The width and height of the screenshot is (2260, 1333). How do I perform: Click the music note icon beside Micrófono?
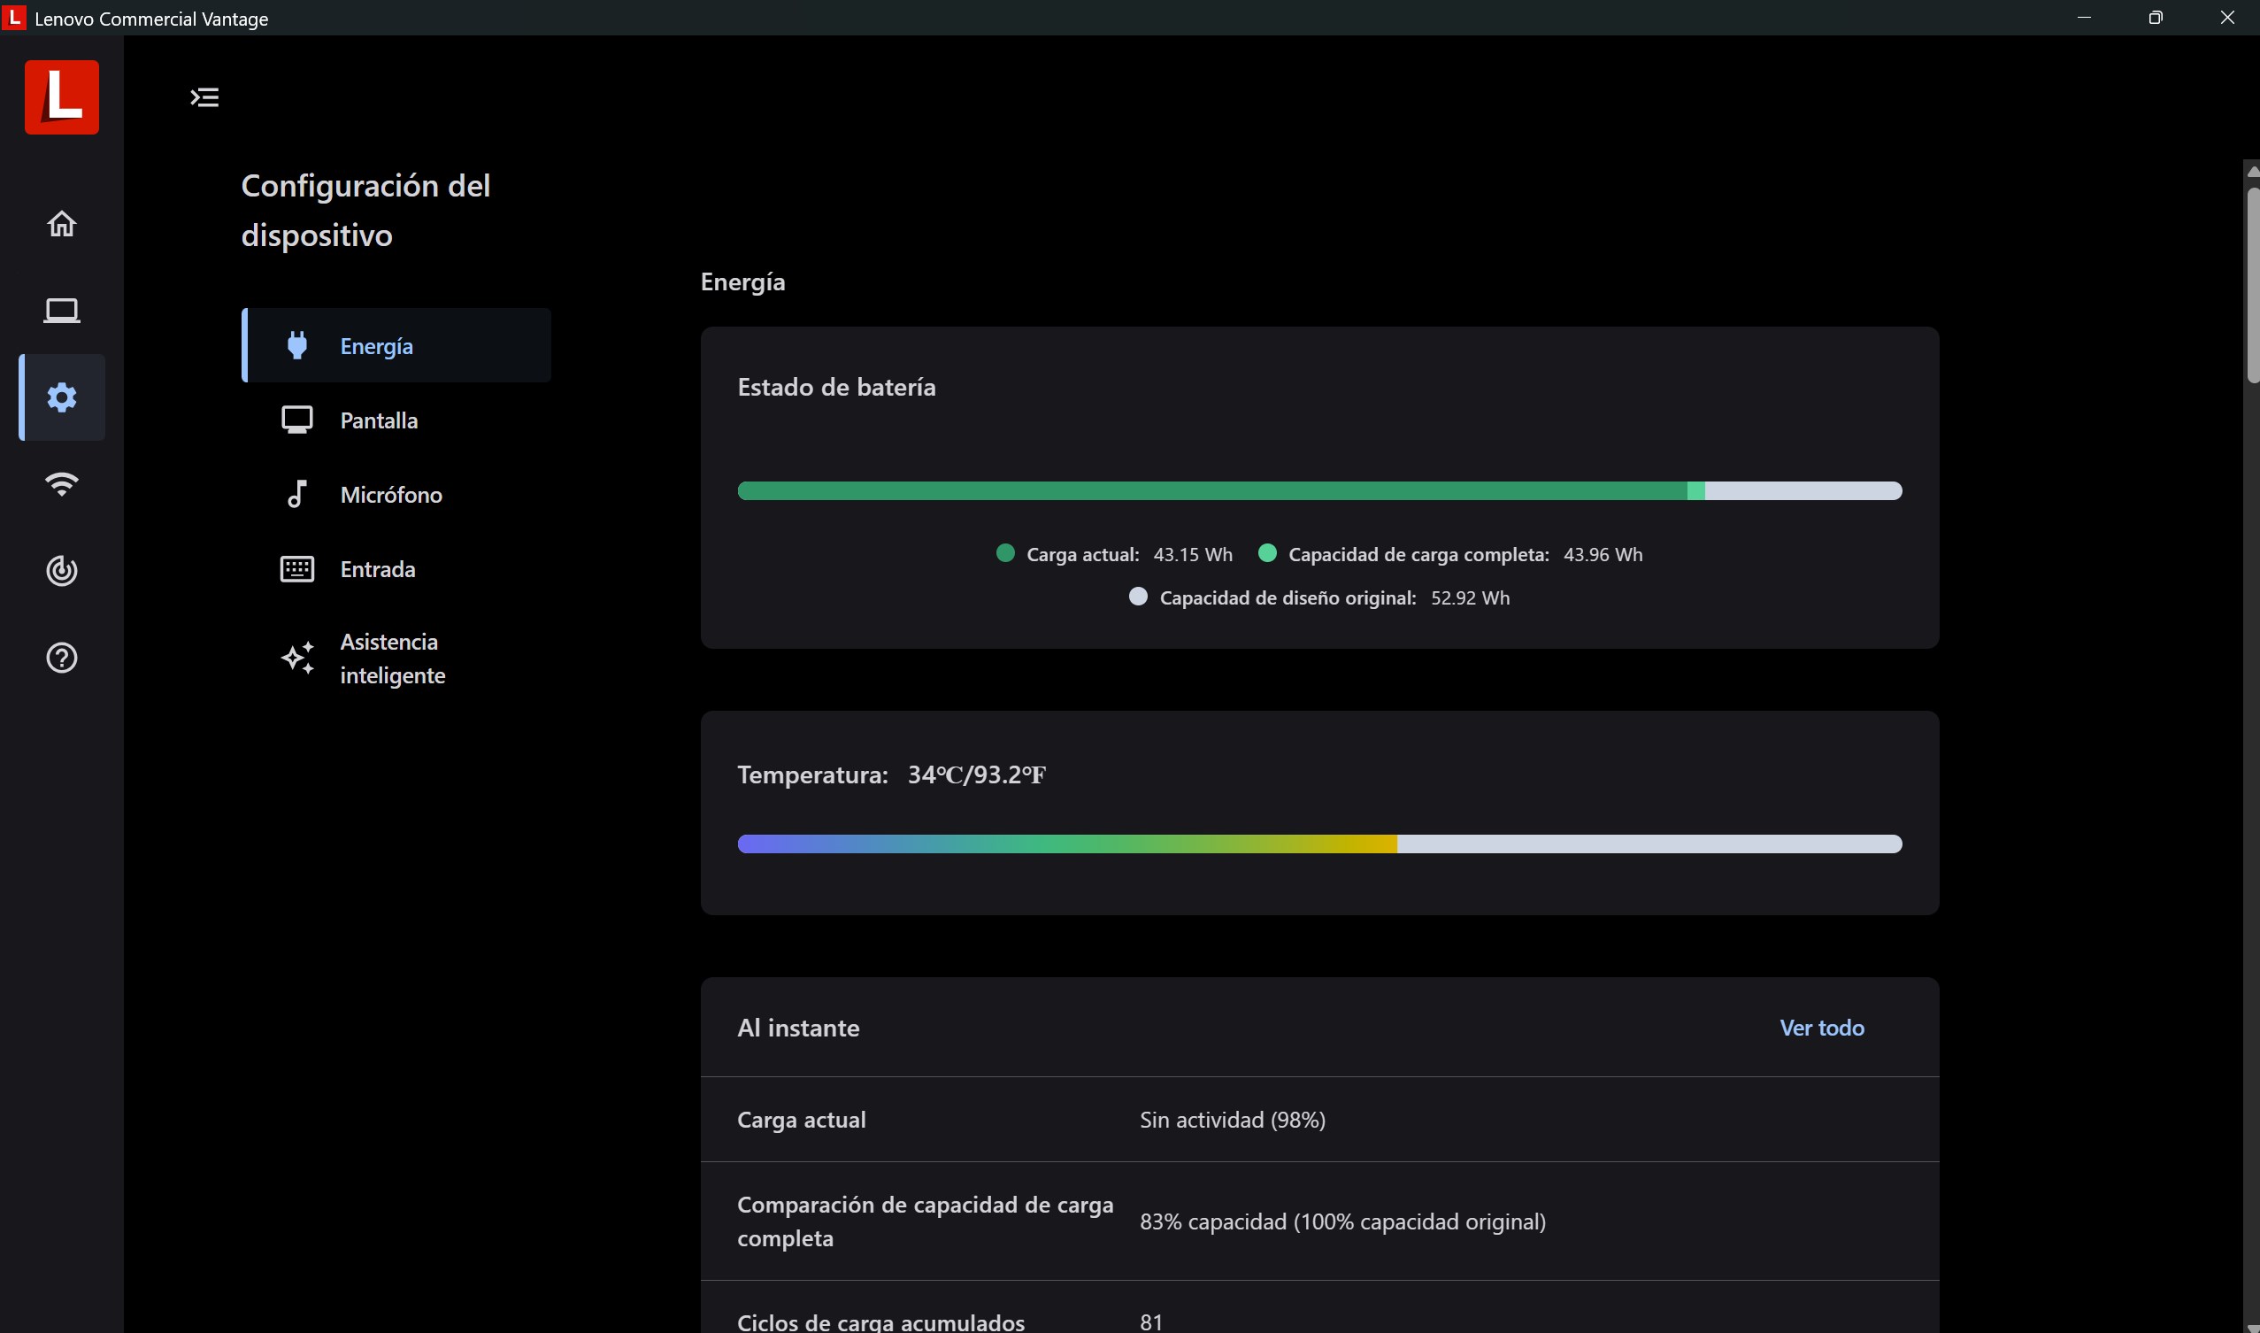pos(297,494)
